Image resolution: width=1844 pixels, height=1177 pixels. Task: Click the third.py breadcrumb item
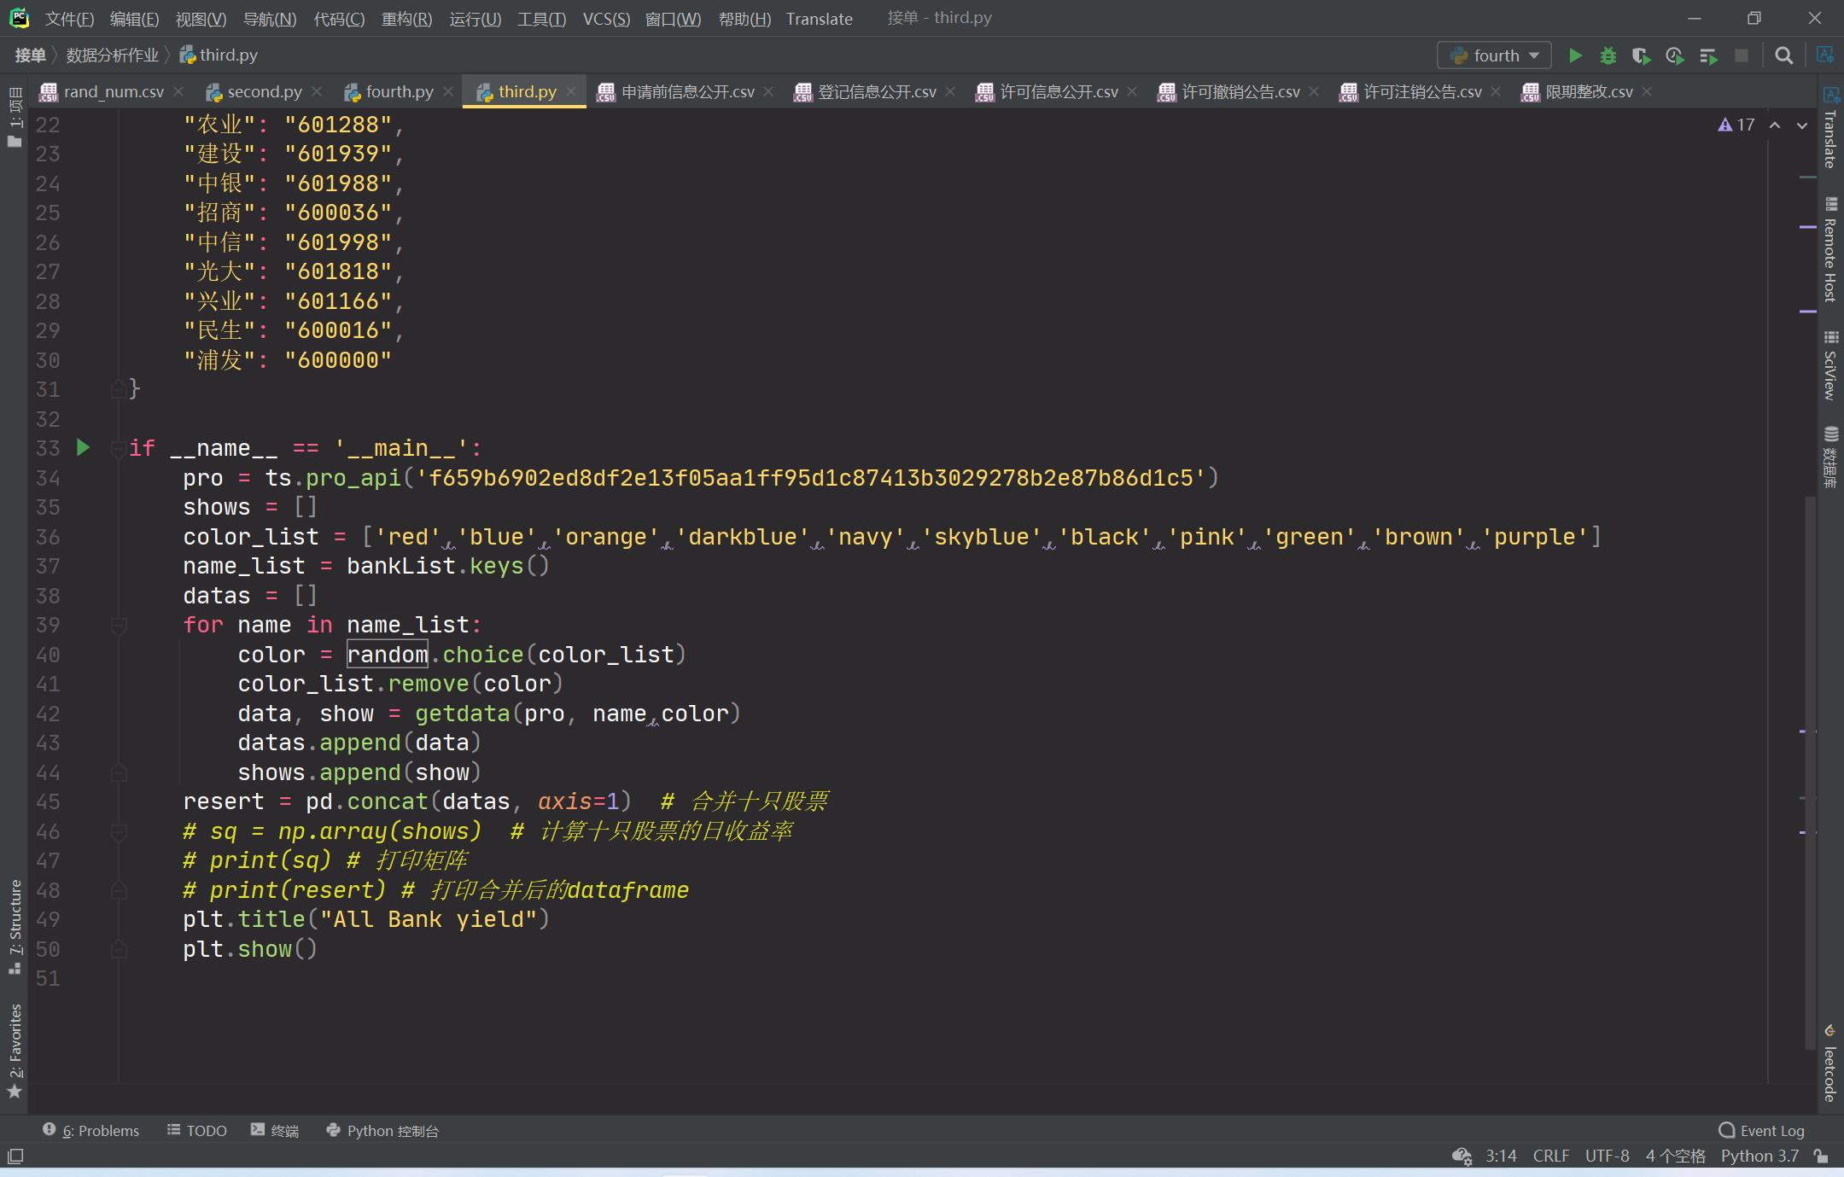(x=219, y=55)
